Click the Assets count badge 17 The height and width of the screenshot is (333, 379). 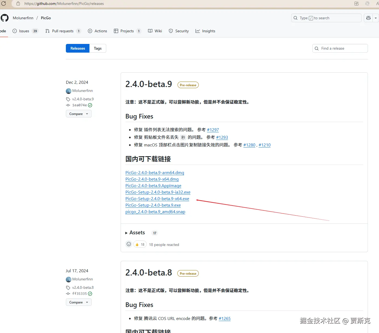(x=155, y=233)
